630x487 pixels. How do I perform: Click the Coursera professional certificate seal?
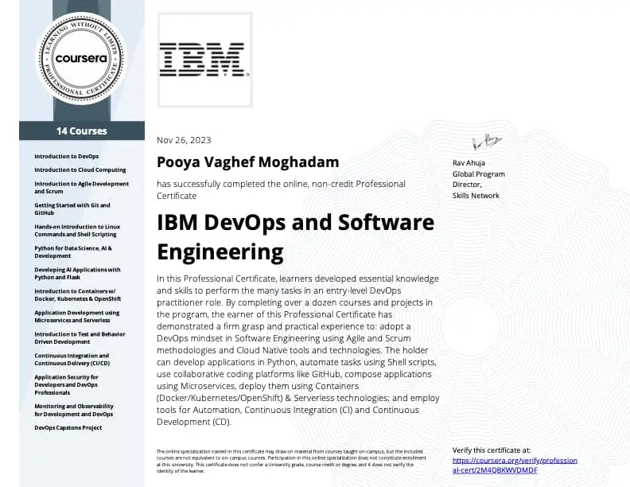(82, 59)
